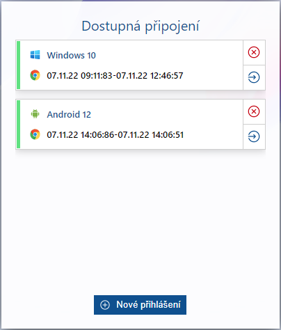281x330 pixels.
Task: Select the 07.11.22 09:11:83 session timestamp
Action: click(79, 76)
